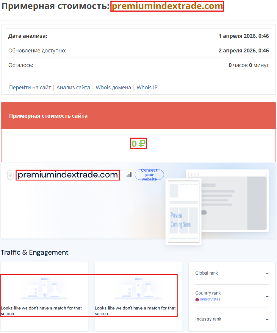Click the United States flag icon under Country rank
277x333 pixels.
[197, 299]
